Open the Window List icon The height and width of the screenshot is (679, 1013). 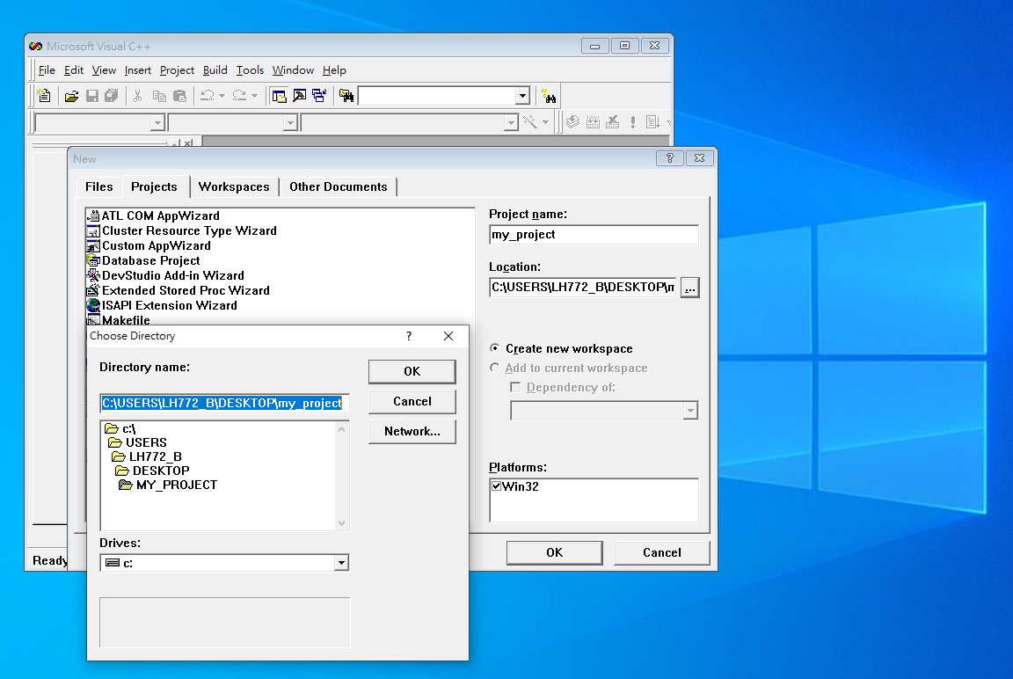(320, 96)
